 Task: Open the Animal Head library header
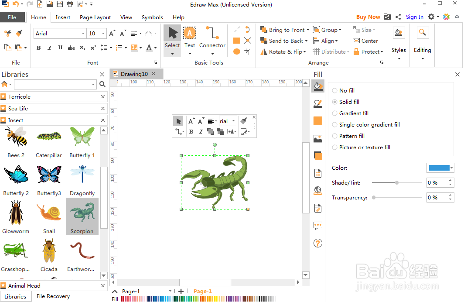54,286
